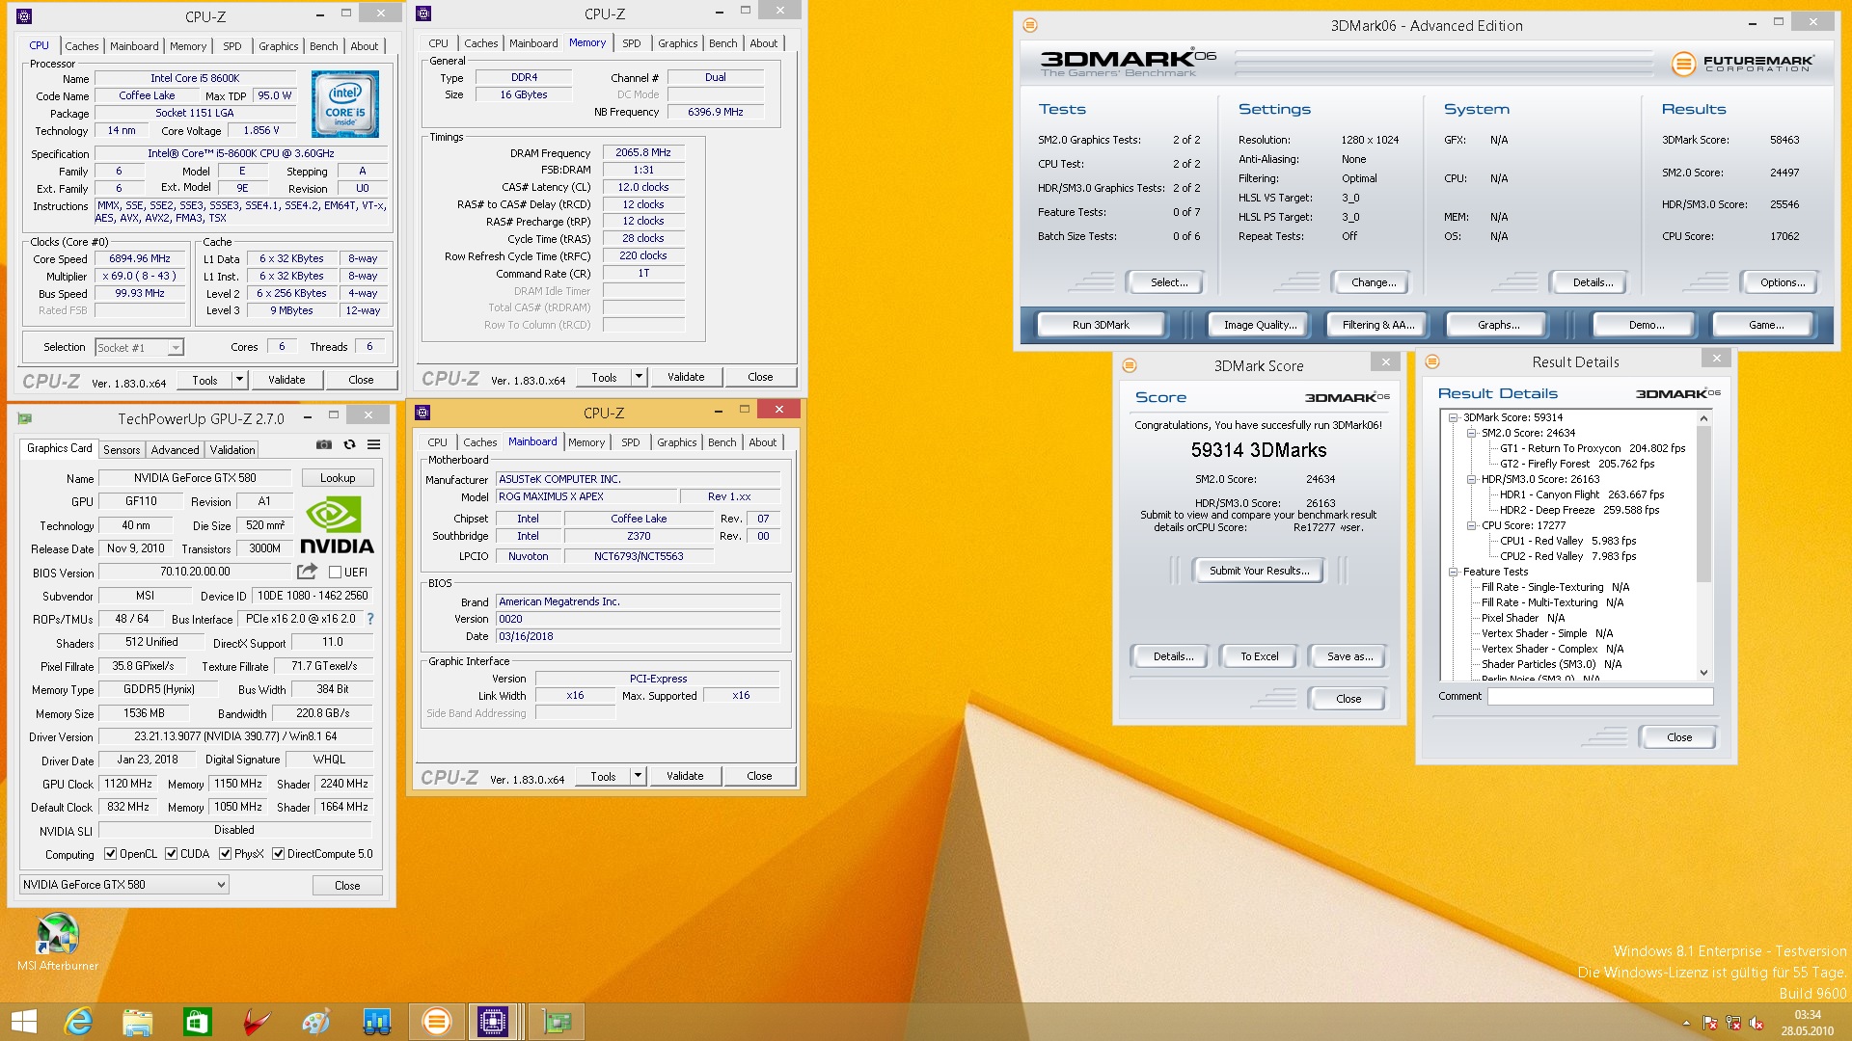Click the Save as button in 3DMark Score
Viewport: 1852px width, 1041px height.
tap(1349, 656)
